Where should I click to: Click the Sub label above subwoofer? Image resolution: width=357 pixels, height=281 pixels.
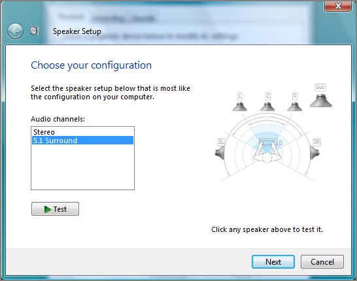pyautogui.click(x=320, y=88)
